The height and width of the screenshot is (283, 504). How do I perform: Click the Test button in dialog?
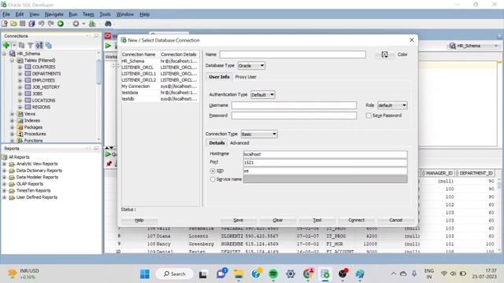point(317,220)
